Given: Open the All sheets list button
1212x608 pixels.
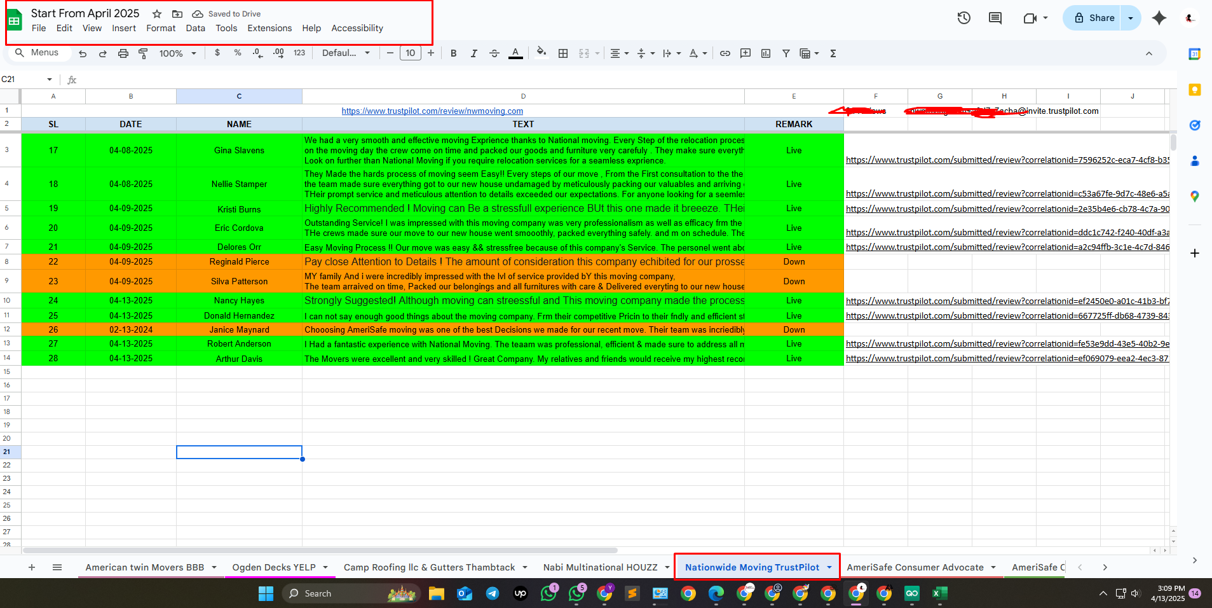Looking at the screenshot, I should point(57,567).
